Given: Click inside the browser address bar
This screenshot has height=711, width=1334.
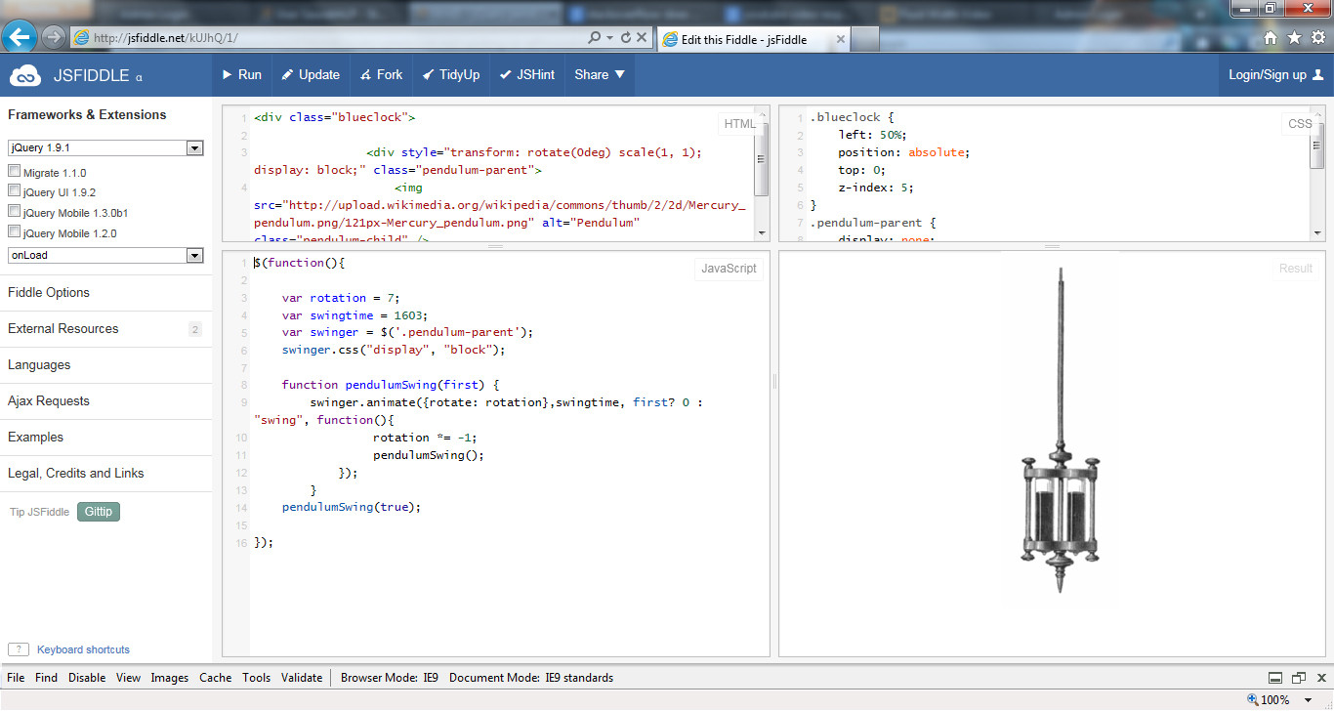Looking at the screenshot, I should (293, 39).
